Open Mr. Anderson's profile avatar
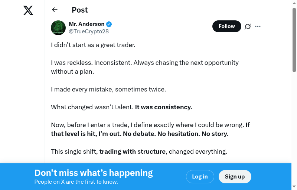This screenshot has width=297, height=190. coord(58,28)
